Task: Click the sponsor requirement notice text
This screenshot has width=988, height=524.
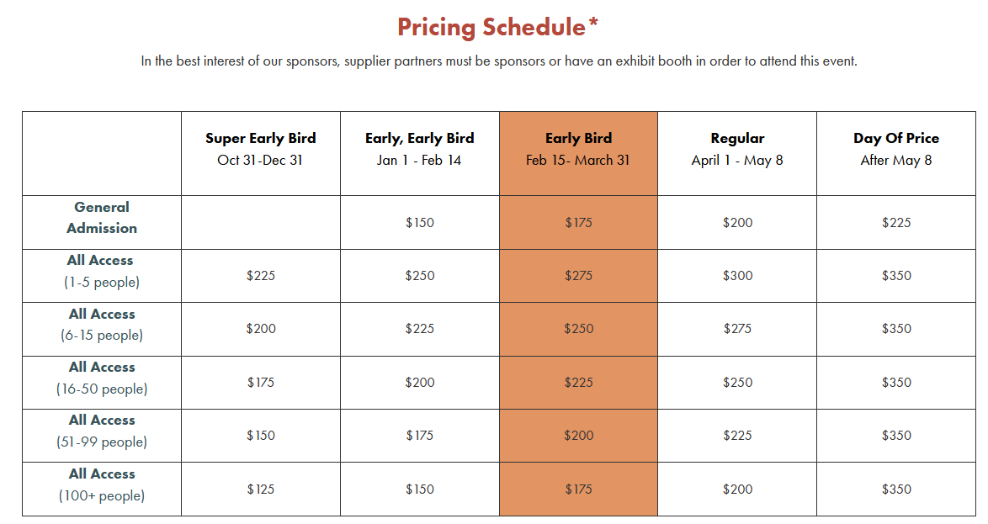Action: 498,61
